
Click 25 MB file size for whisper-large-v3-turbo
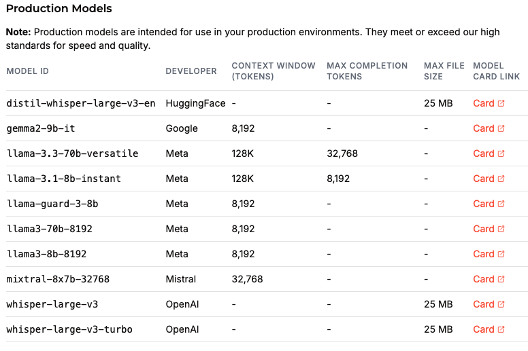pyautogui.click(x=438, y=329)
